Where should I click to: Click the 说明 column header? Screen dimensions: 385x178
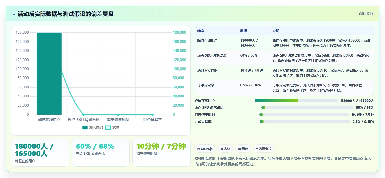(276, 31)
